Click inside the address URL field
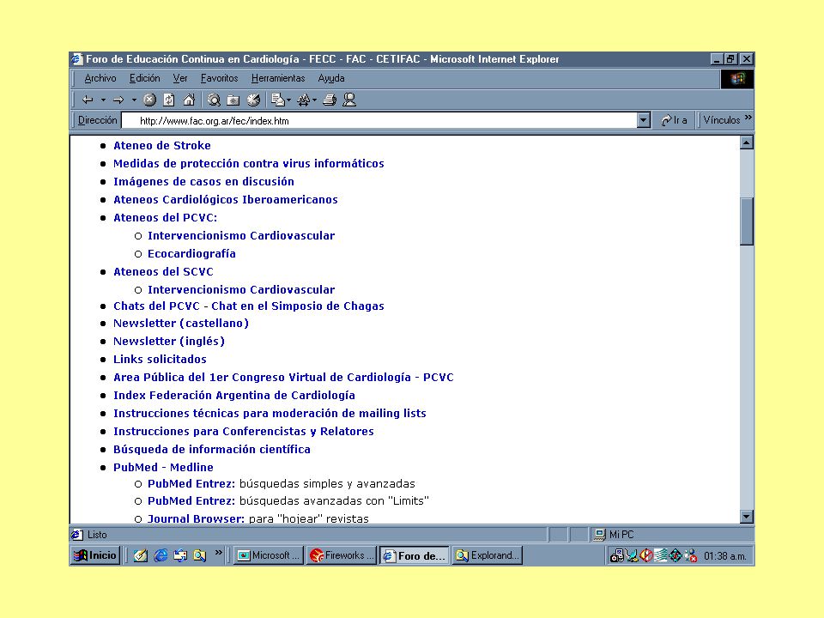The image size is (824, 618). [x=379, y=120]
